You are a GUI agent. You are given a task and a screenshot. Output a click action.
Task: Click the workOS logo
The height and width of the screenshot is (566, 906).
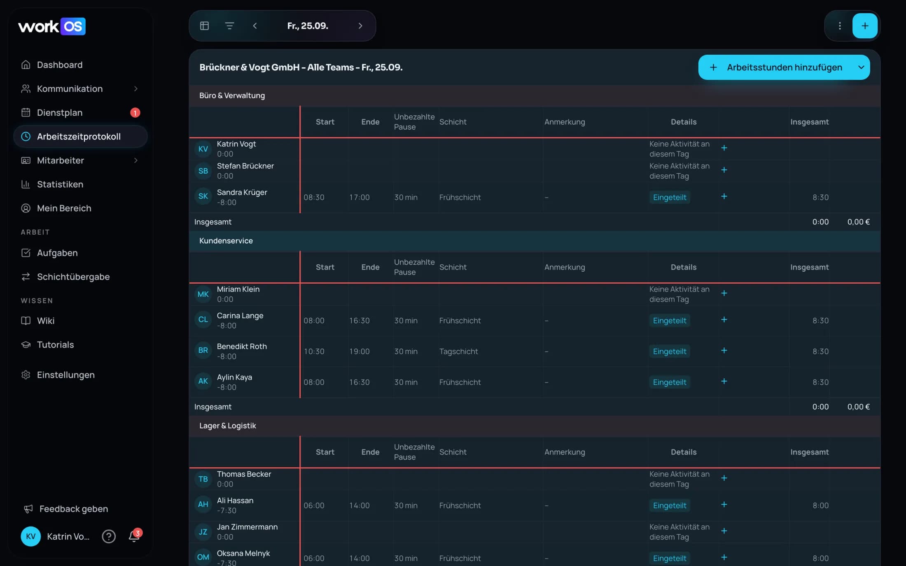(x=52, y=26)
